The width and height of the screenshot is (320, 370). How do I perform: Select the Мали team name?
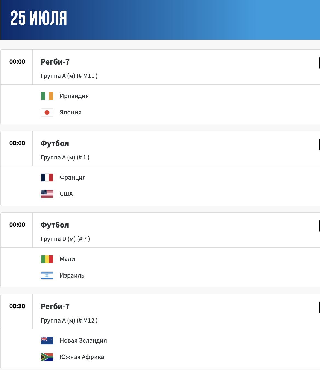coord(67,259)
